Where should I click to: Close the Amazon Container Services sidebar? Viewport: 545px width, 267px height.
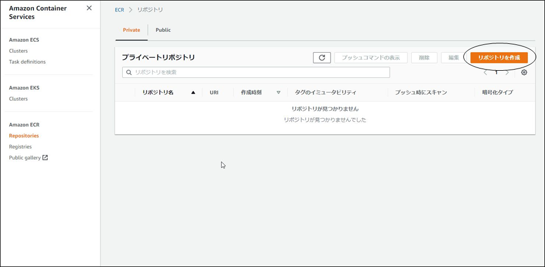coord(89,8)
